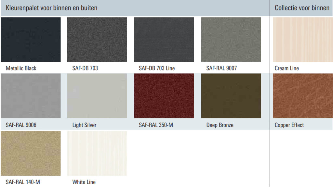
Task: Select the Cream Line indoor swatch
Action: [x=303, y=39]
